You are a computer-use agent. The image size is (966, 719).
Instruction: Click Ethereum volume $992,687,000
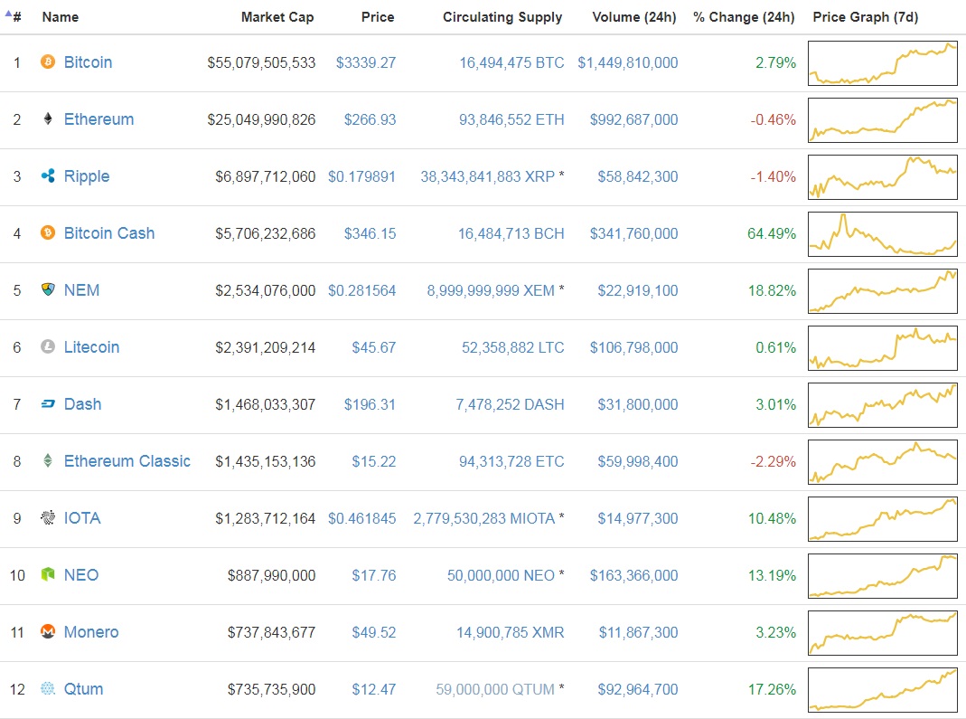click(x=634, y=119)
